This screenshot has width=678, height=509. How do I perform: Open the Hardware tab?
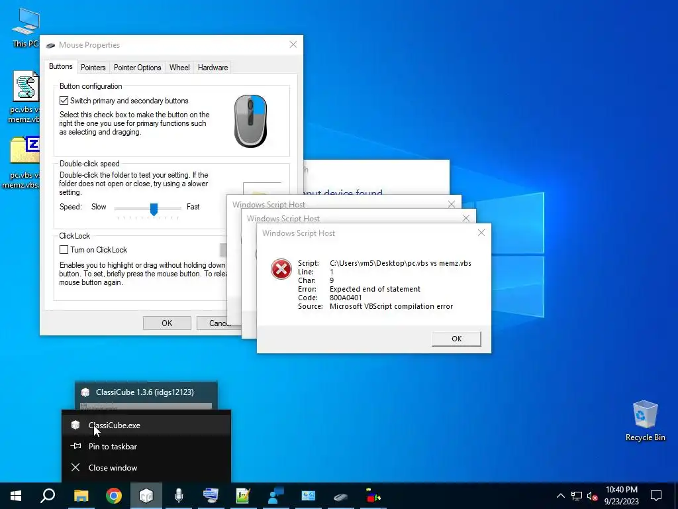213,68
